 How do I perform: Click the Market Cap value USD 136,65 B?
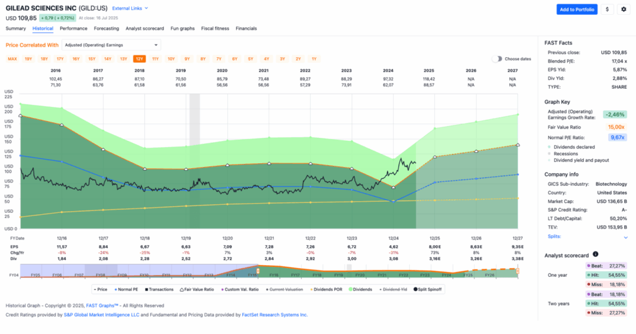pyautogui.click(x=612, y=201)
